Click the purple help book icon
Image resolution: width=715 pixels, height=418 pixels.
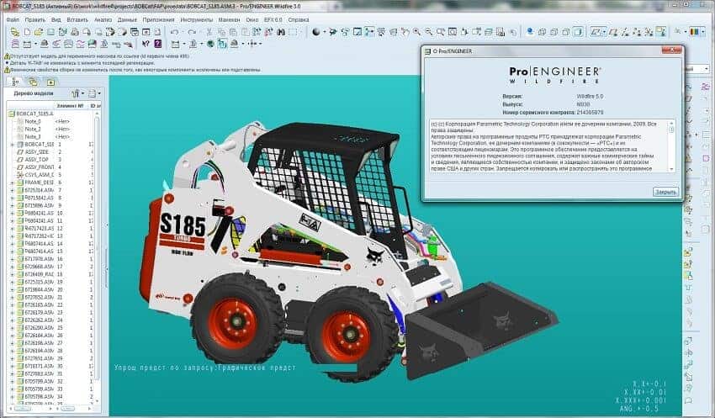tap(158, 44)
